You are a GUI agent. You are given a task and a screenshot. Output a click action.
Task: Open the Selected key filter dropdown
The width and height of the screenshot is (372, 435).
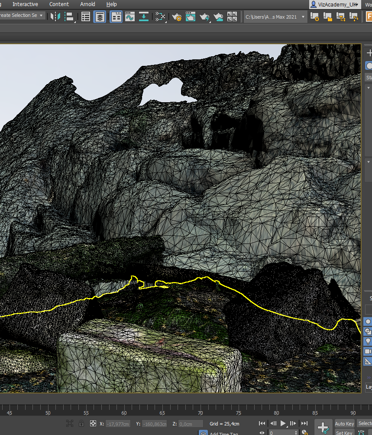click(366, 423)
